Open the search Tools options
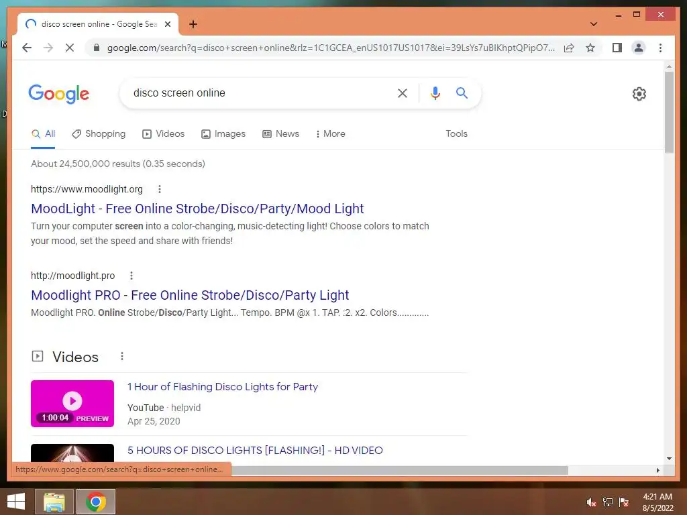Screen dimensions: 687x515 point(456,134)
